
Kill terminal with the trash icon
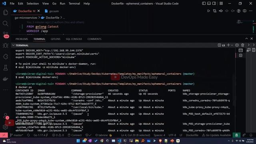243,45
